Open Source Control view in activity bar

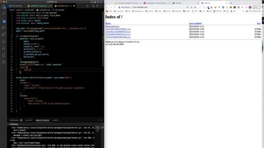(x=4, y=21)
